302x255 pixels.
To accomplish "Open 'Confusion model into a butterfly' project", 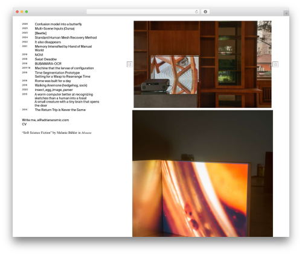I will click(x=59, y=24).
